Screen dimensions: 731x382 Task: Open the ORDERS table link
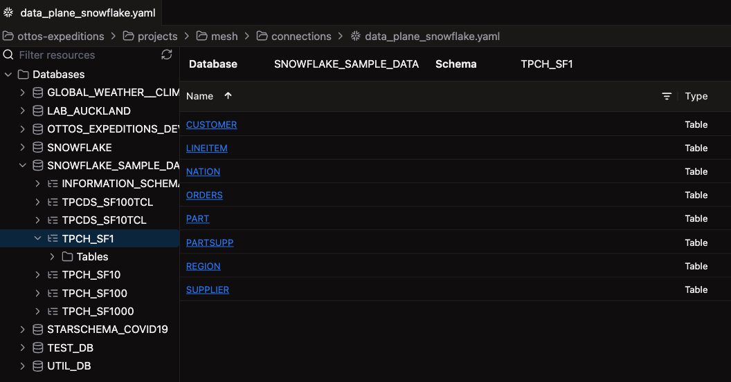pos(204,195)
